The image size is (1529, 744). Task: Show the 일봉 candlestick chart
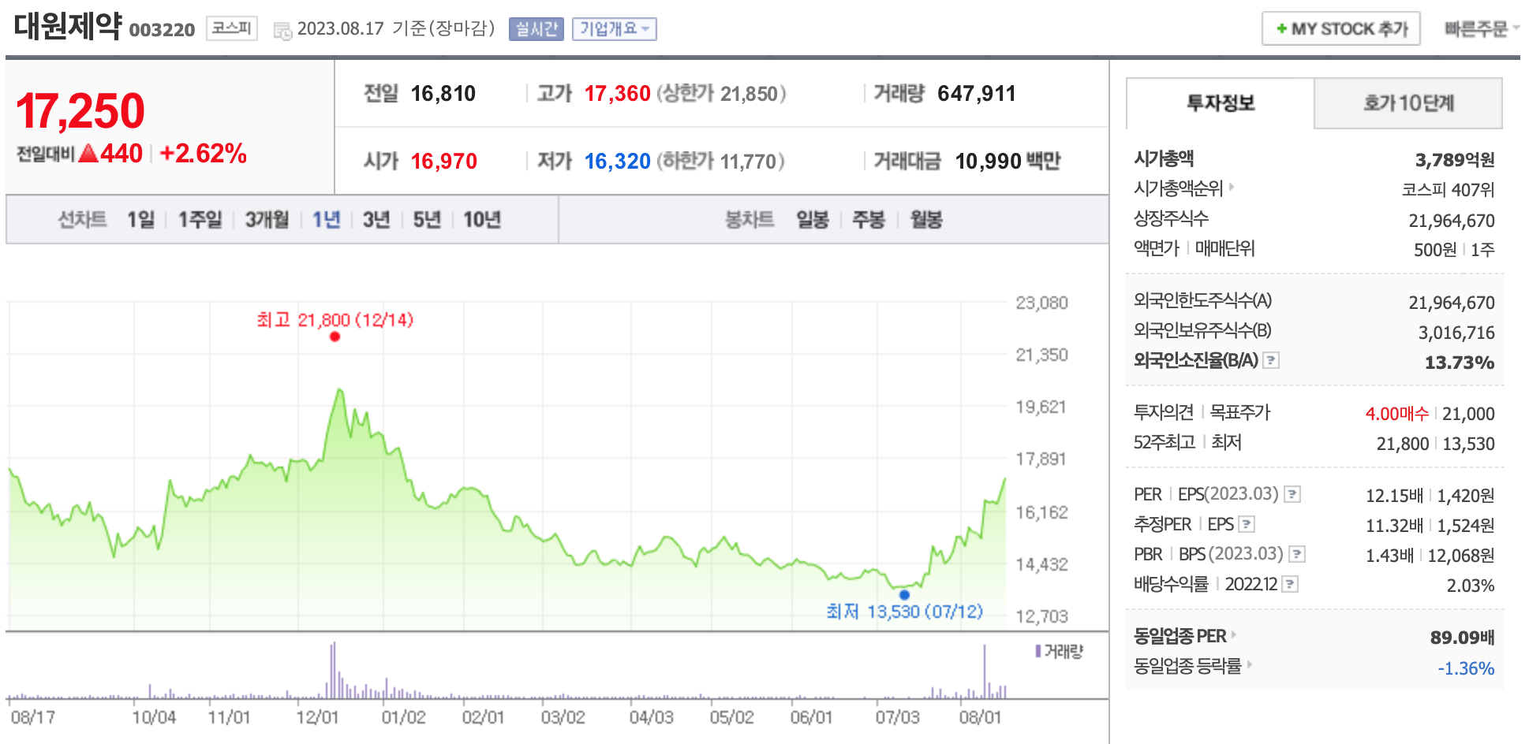(812, 219)
